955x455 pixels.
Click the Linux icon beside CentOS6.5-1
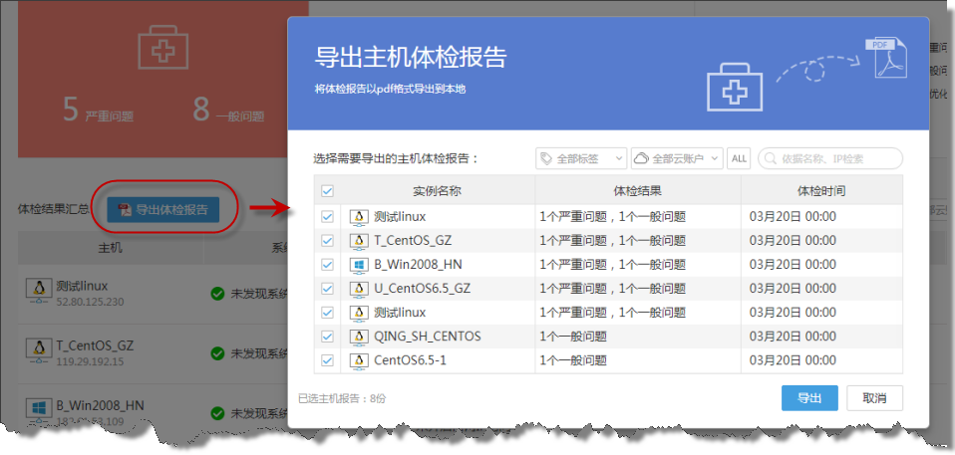(359, 360)
